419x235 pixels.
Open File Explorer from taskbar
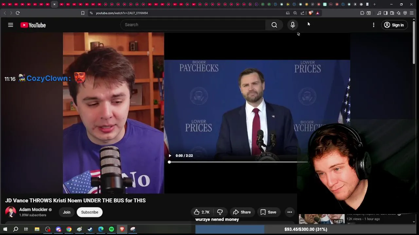pos(37,229)
